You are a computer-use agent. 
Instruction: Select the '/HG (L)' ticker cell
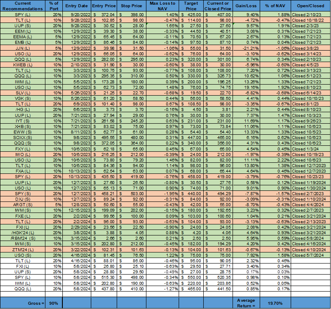click(x=22, y=110)
